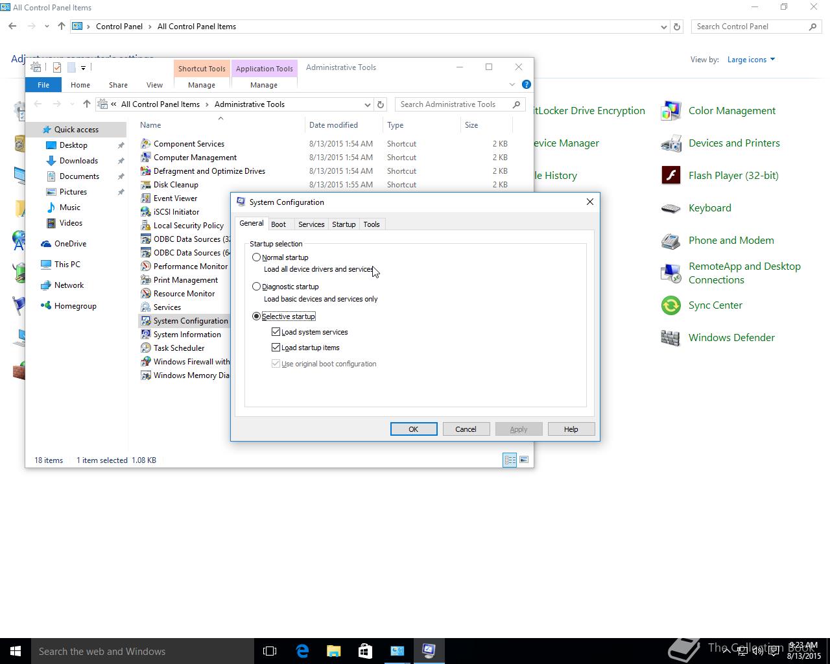The height and width of the screenshot is (664, 830).
Task: Open File Explorer from the taskbar
Action: (x=333, y=651)
